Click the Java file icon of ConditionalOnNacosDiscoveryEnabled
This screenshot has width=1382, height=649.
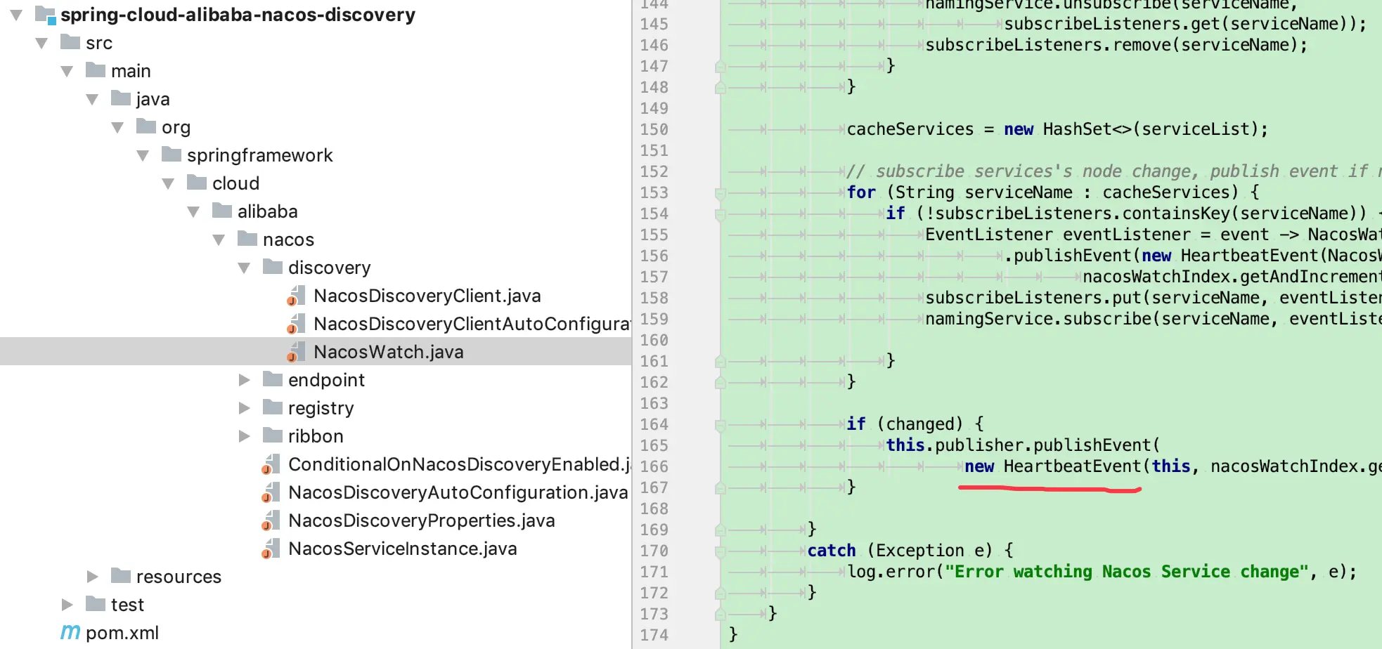click(271, 465)
